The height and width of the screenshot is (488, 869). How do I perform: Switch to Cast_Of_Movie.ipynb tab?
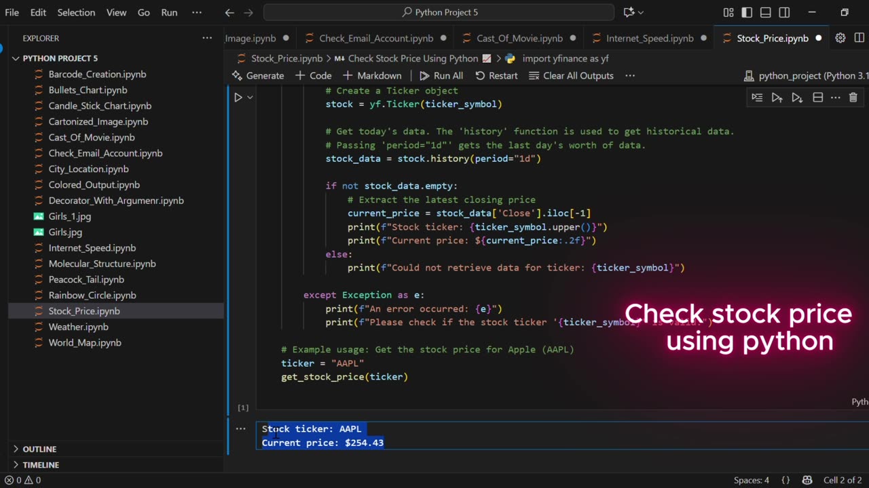[519, 38]
